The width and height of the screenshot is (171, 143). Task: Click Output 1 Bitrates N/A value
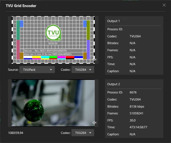click(x=133, y=43)
